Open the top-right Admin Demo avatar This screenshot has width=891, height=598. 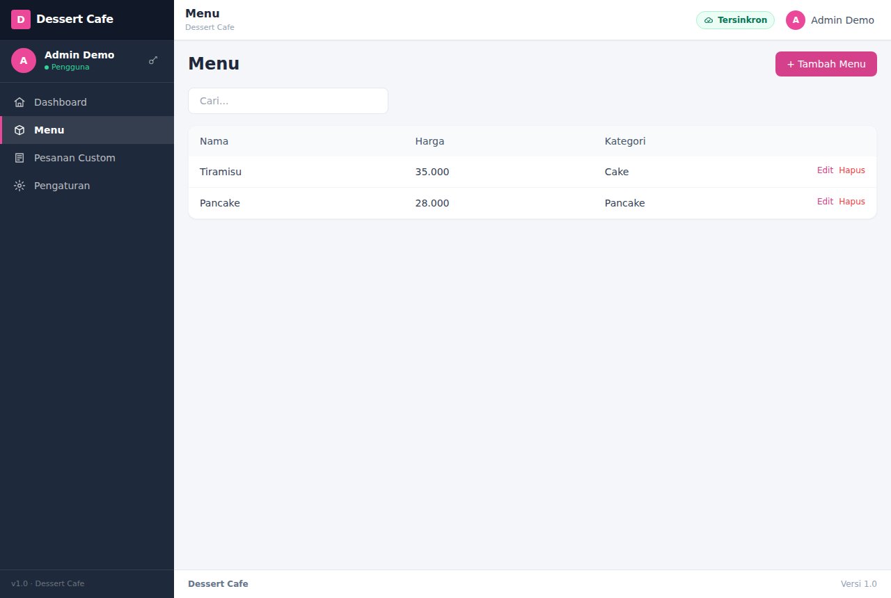tap(796, 20)
